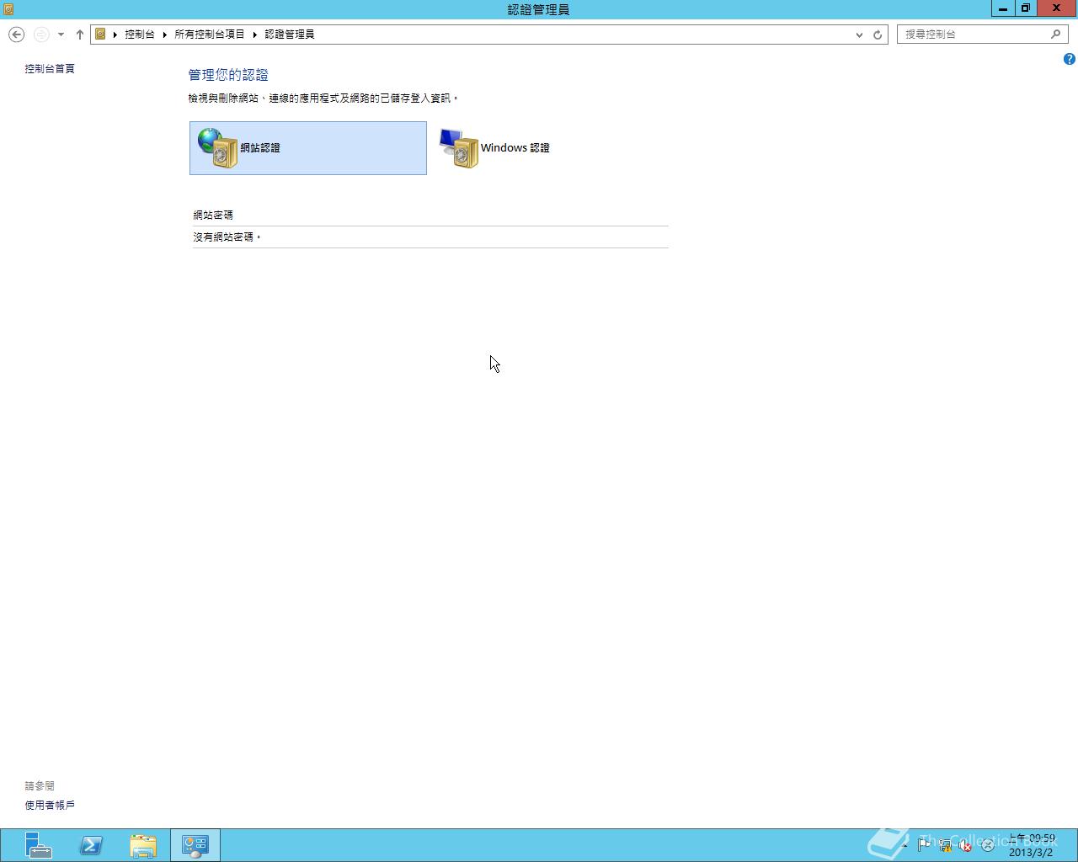The width and height of the screenshot is (1078, 862).
Task: Open the recent locations dropdown arrow
Action: point(61,35)
